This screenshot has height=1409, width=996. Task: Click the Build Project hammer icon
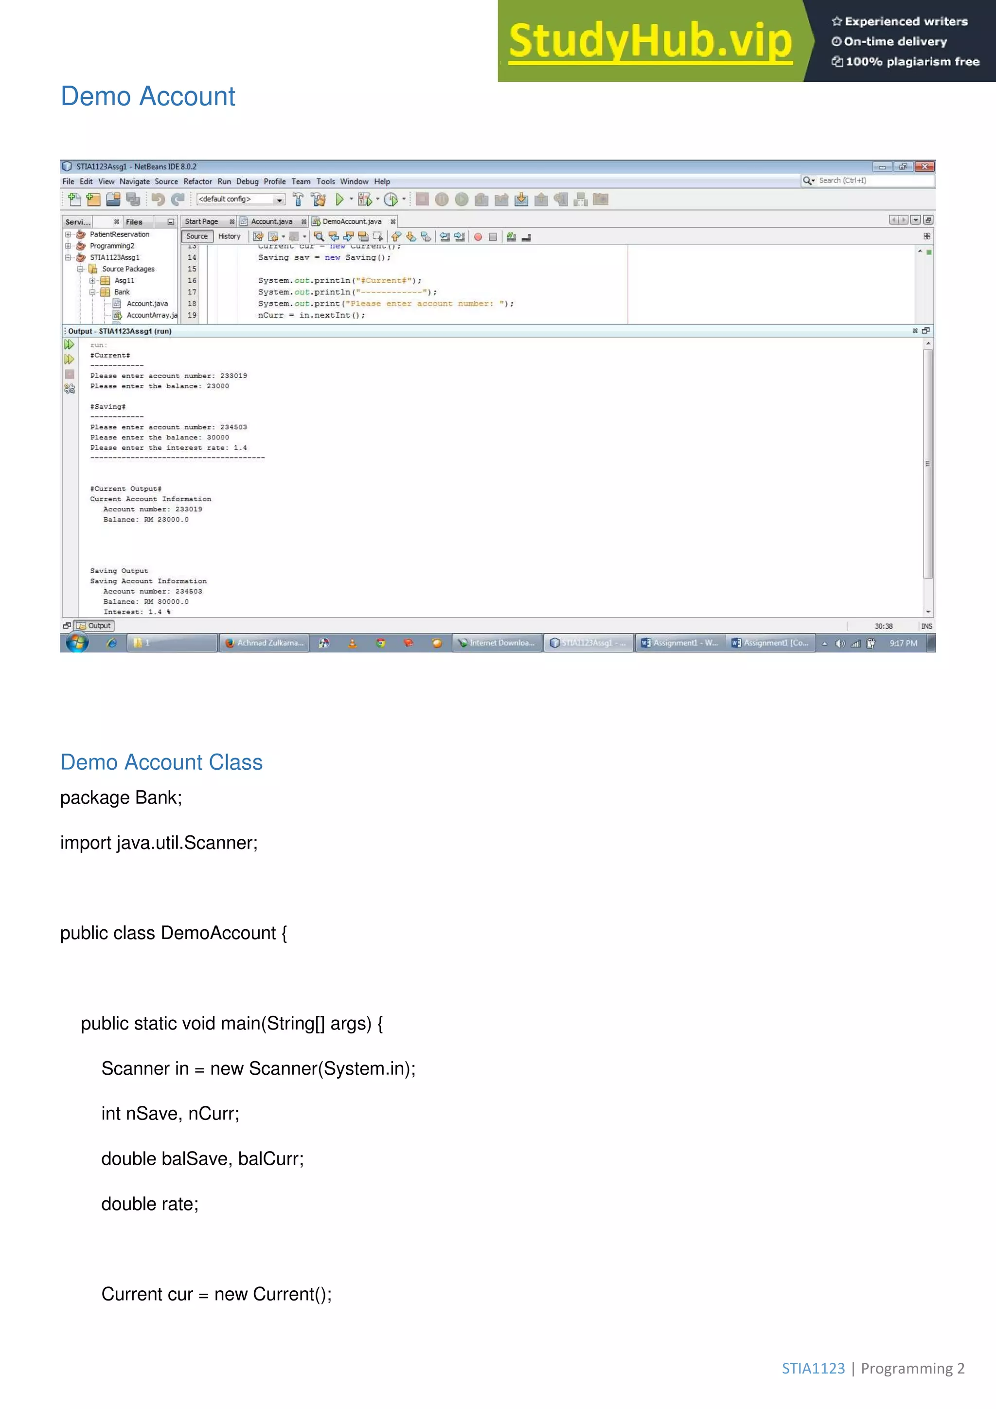(x=298, y=199)
